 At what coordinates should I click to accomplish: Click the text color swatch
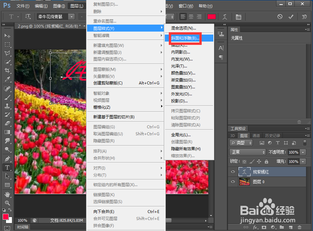click(x=212, y=17)
